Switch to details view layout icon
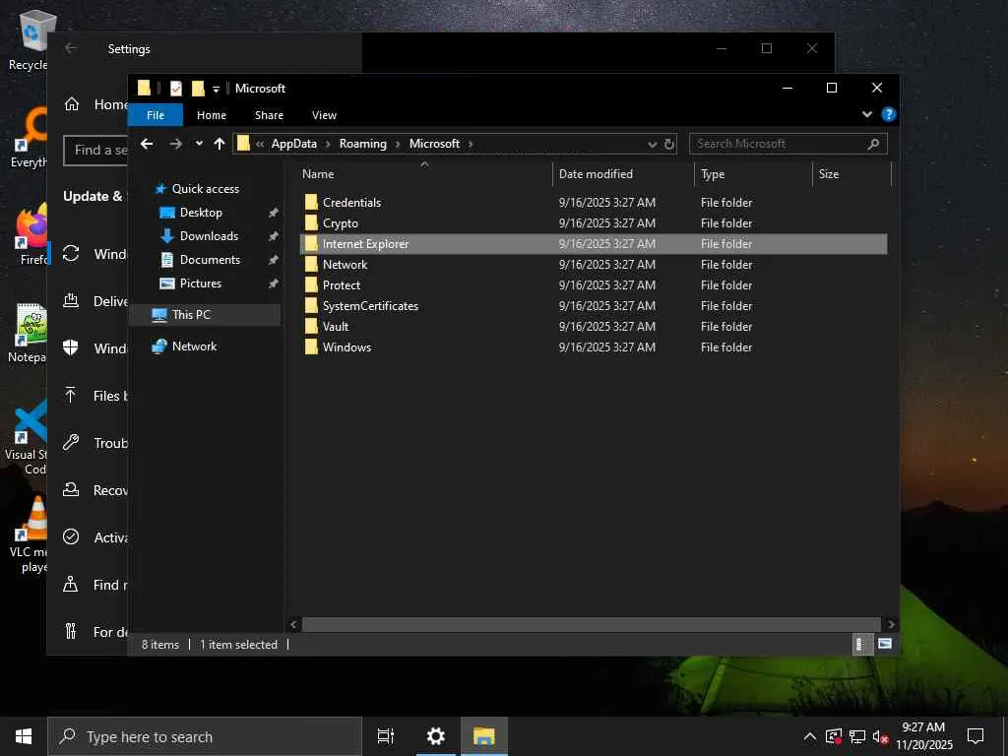 861,644
